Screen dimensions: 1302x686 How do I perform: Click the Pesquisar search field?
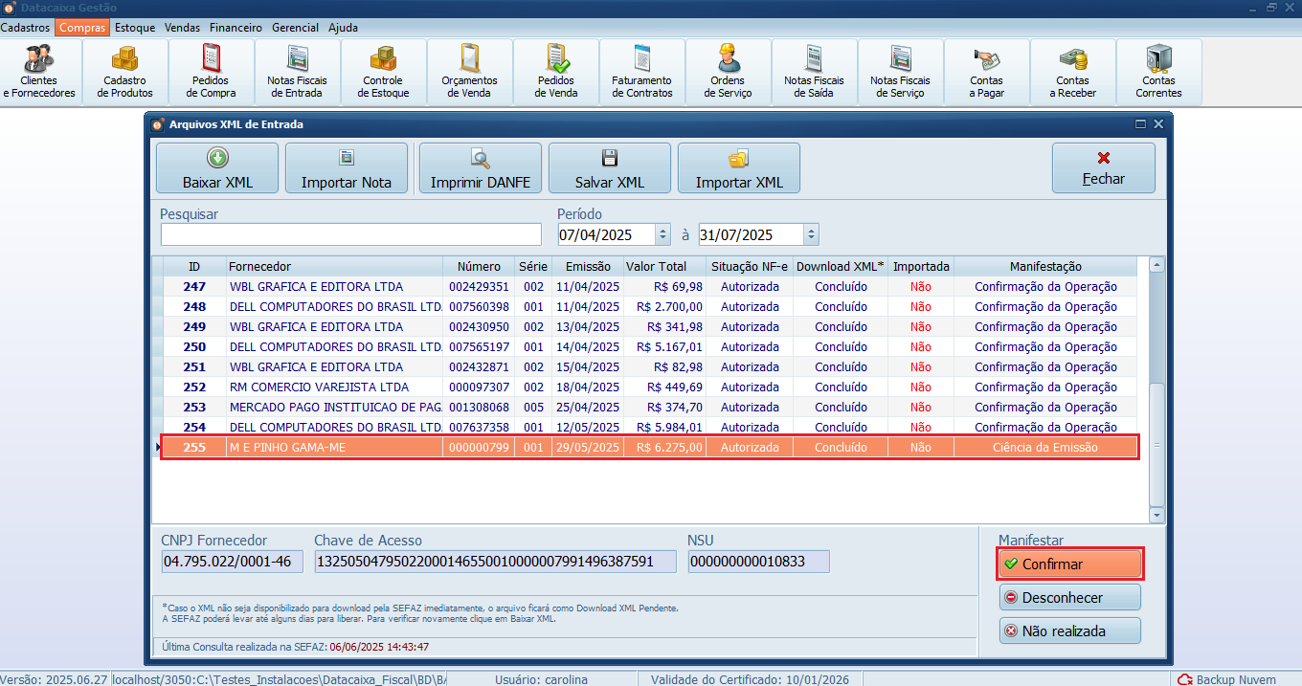350,234
